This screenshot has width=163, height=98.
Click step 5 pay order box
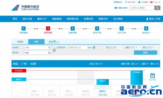pos(121,29)
